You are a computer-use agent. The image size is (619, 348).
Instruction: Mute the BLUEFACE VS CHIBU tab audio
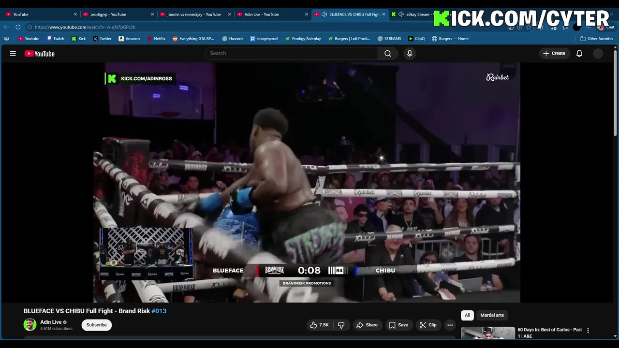324,14
